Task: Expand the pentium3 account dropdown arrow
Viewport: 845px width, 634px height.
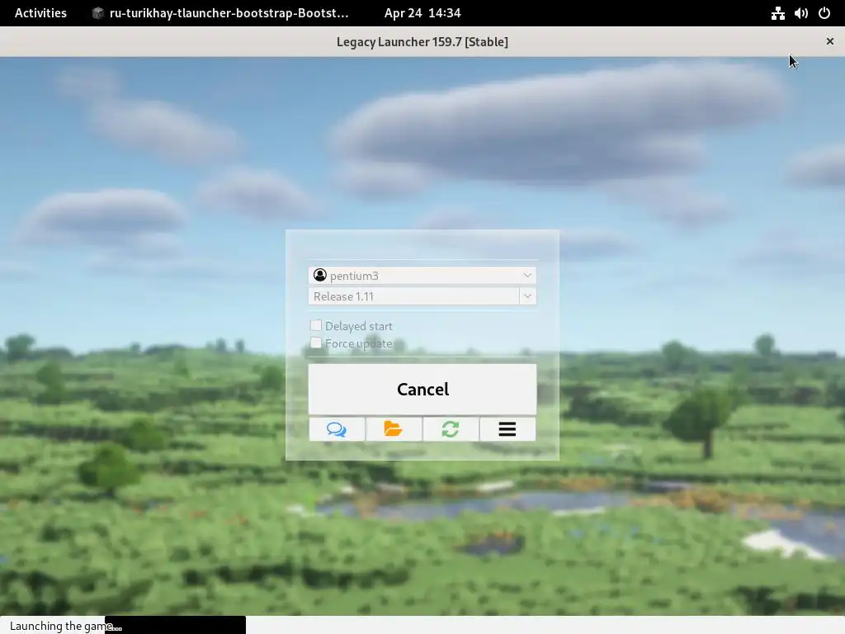Action: pyautogui.click(x=527, y=275)
